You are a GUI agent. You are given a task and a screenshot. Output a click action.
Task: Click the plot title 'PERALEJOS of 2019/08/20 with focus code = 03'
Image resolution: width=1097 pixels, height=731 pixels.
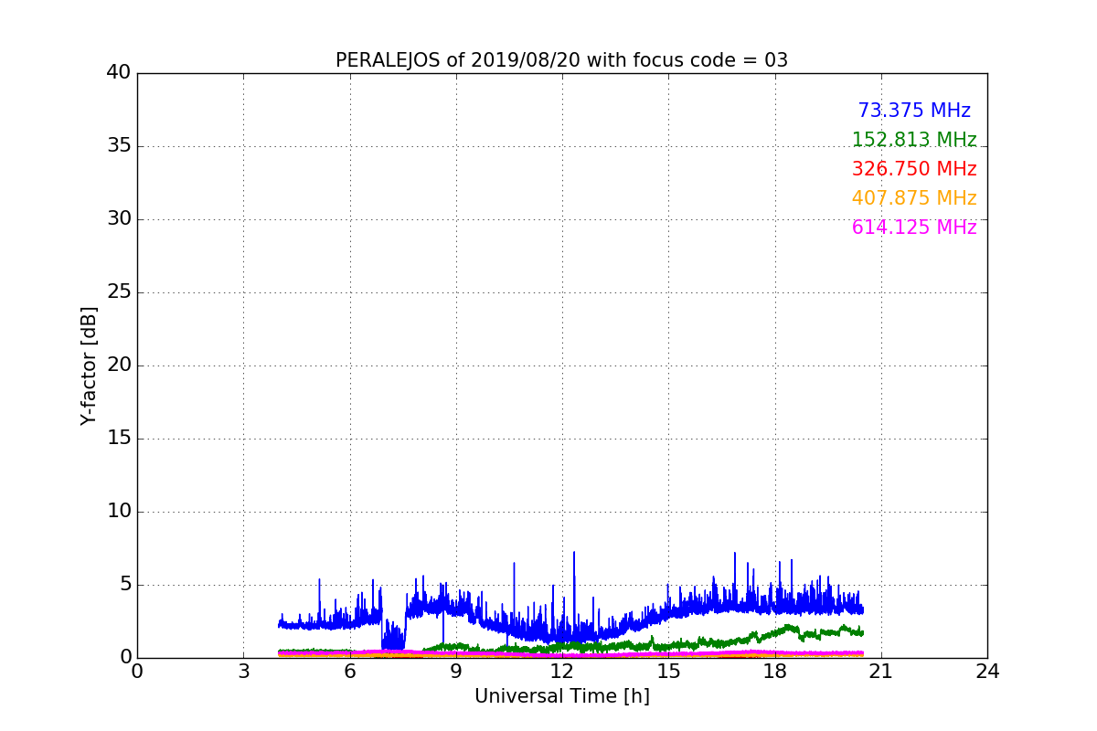(561, 60)
